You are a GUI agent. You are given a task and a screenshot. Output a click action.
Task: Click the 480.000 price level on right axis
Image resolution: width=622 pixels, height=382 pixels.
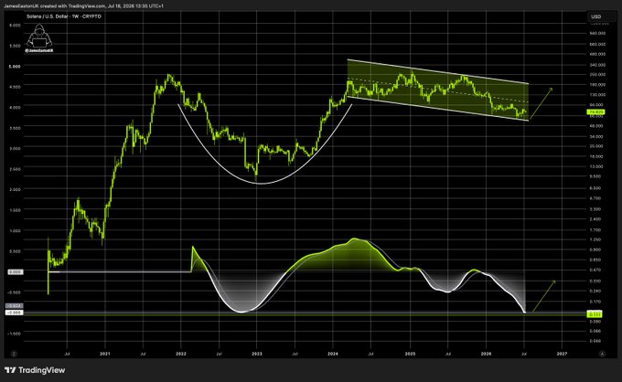tap(597, 54)
